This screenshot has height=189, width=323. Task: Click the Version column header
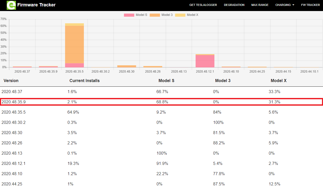pos(11,81)
